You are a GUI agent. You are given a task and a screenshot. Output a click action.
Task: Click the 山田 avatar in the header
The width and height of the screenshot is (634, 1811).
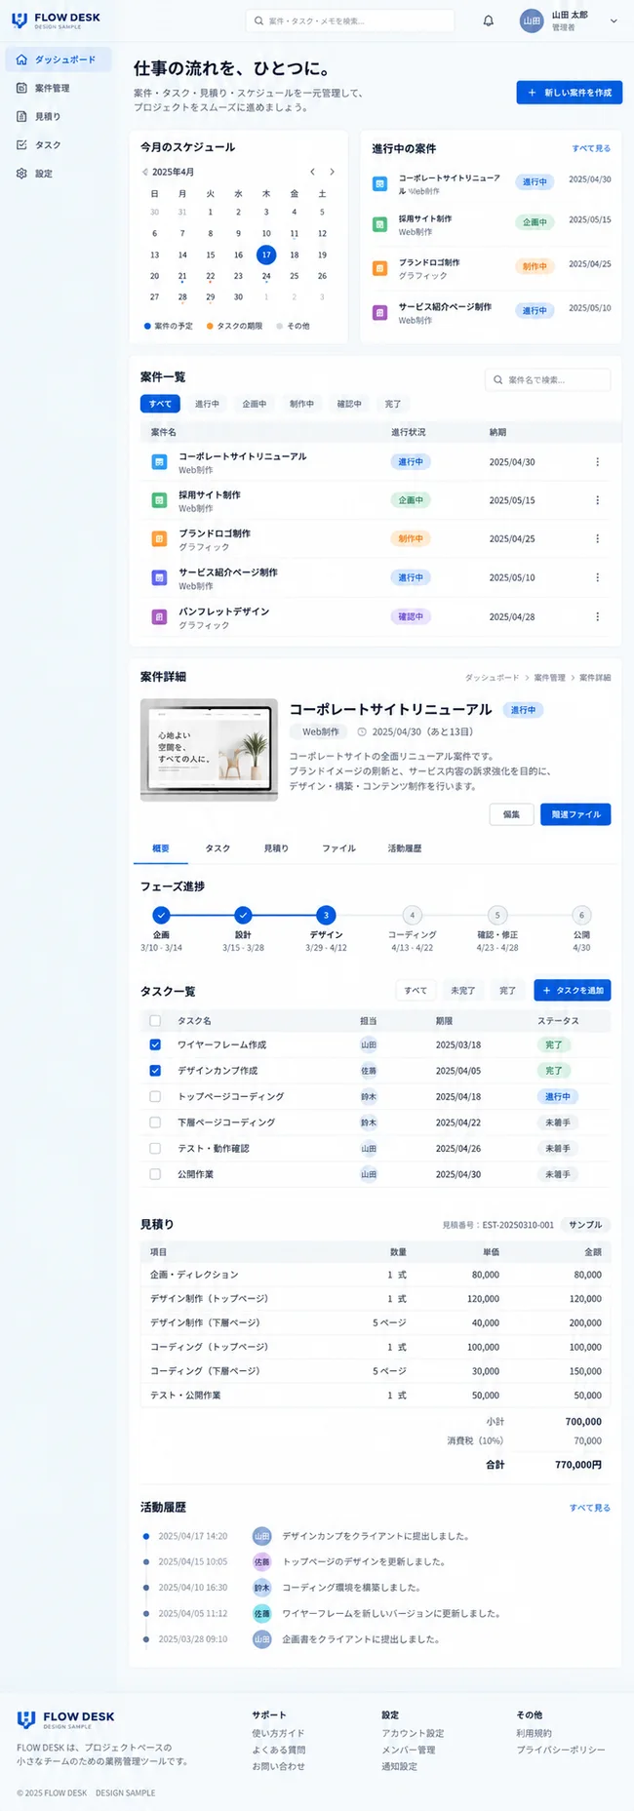[x=532, y=20]
